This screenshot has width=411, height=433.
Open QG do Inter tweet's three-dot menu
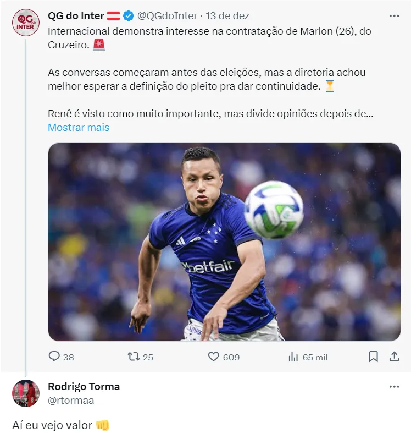coord(394,16)
